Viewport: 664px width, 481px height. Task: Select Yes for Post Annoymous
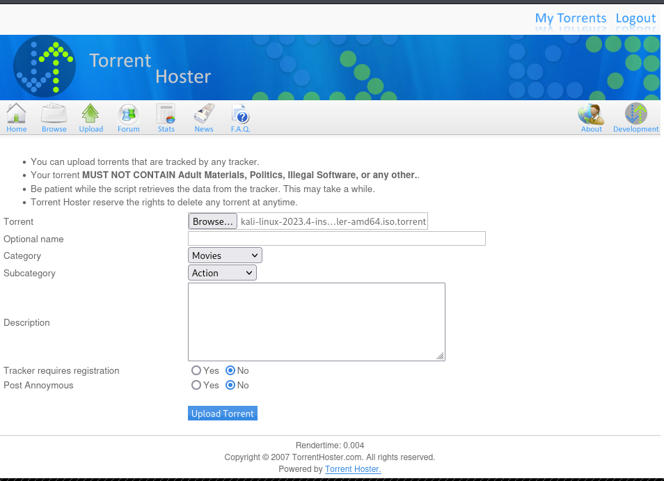[x=196, y=386]
